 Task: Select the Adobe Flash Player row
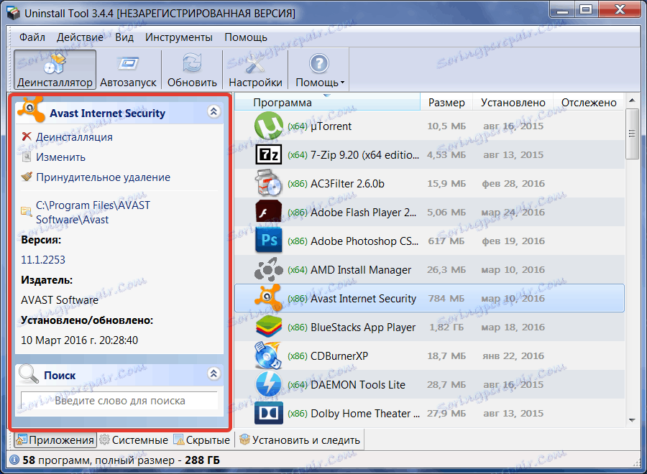[429, 213]
